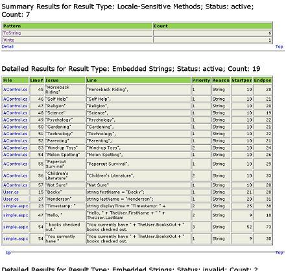Click the "Wind-up Toys" issue cell
Viewport: 286px width, 271px height.
(65, 148)
